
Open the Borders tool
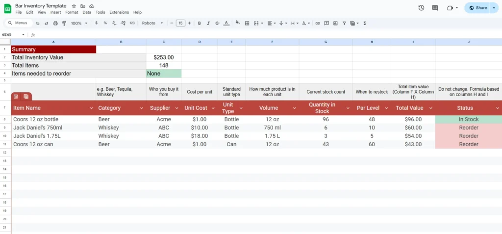click(x=247, y=23)
